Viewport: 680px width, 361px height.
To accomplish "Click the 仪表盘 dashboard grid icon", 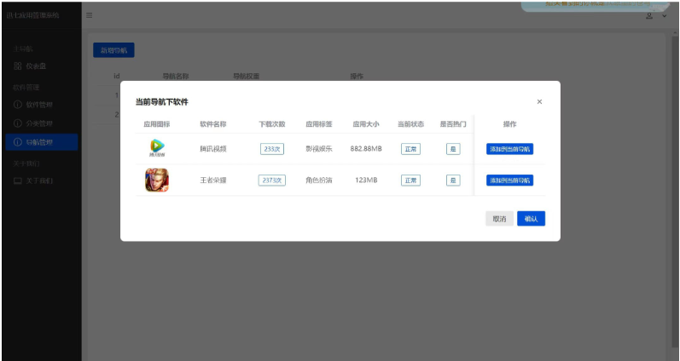I will coord(18,66).
